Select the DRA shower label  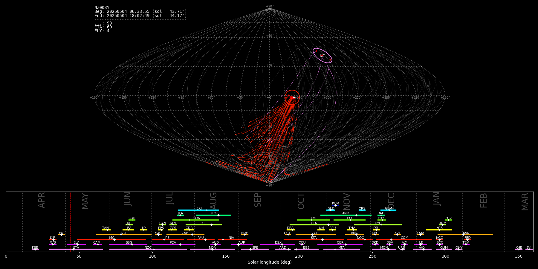290,228
